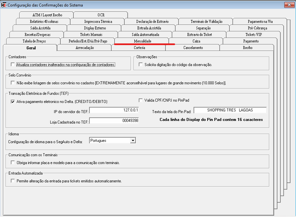Click the application icon in title bar
The height and width of the screenshot is (217, 296).
4,5
